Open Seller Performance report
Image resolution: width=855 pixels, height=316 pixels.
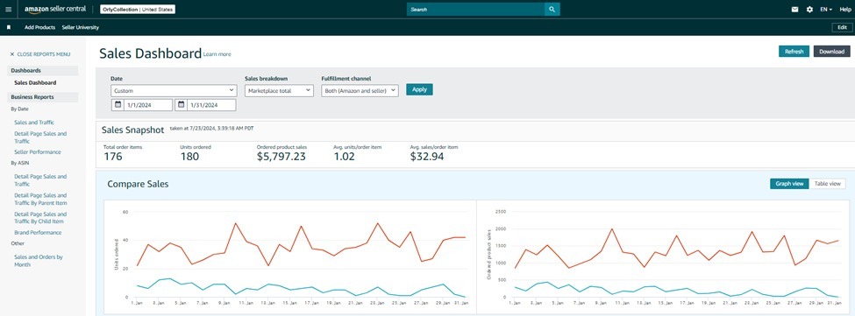coord(37,151)
